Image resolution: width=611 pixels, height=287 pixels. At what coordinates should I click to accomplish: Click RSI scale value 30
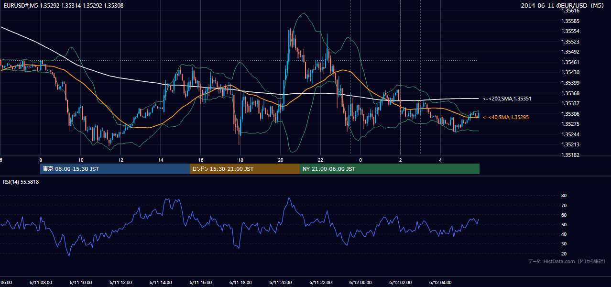564,244
